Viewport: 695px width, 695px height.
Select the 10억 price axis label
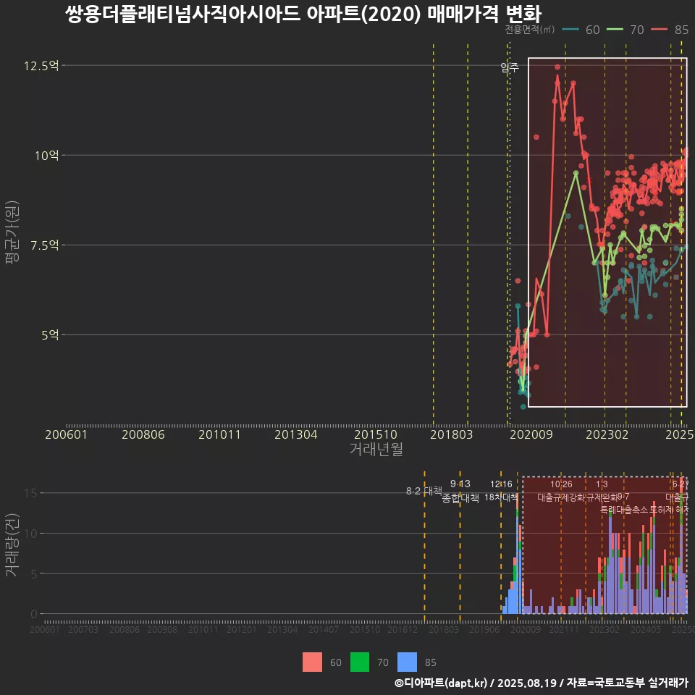(x=47, y=156)
